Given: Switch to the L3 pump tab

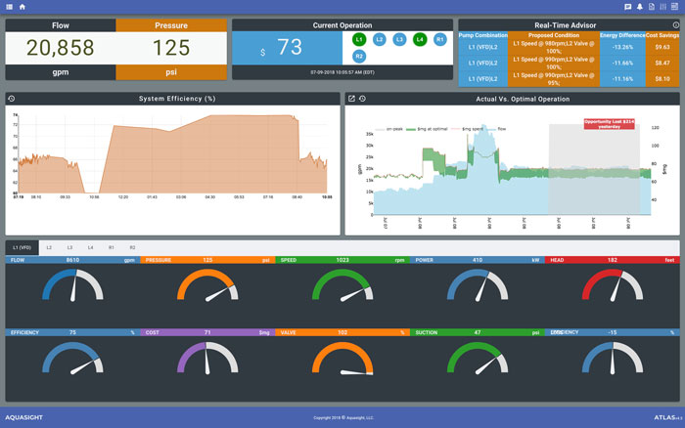Looking at the screenshot, I should tap(69, 247).
